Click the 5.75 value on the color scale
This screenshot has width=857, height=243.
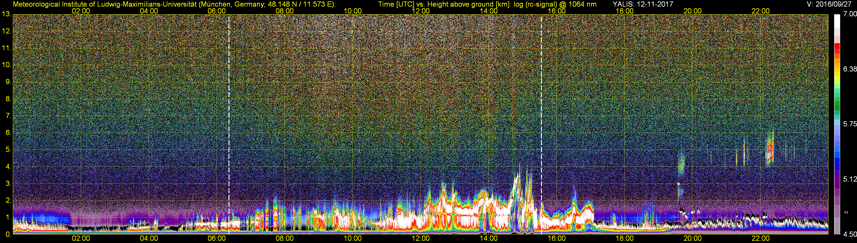(850, 124)
